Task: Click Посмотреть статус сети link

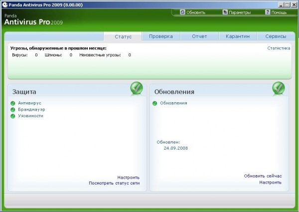Action: pyautogui.click(x=114, y=183)
